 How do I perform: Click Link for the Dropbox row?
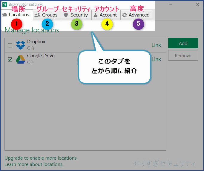click(x=156, y=45)
